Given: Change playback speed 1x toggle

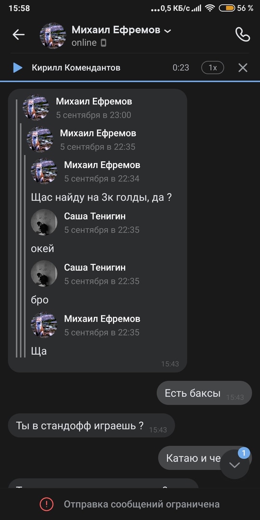Looking at the screenshot, I should [x=213, y=68].
